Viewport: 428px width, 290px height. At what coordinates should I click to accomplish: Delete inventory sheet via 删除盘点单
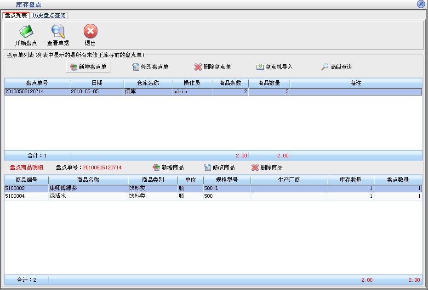click(212, 67)
